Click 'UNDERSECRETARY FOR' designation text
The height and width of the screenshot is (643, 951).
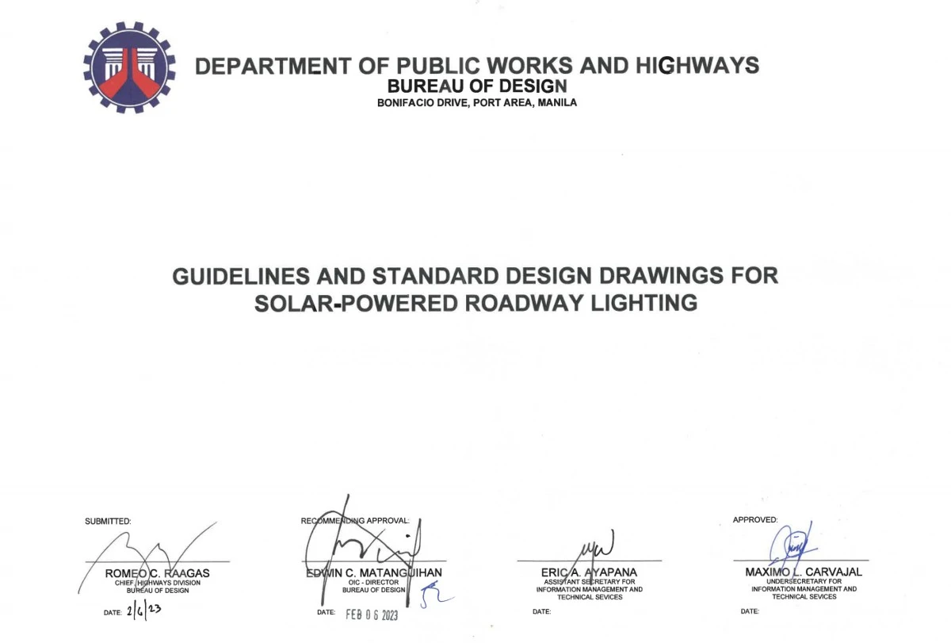tap(804, 581)
